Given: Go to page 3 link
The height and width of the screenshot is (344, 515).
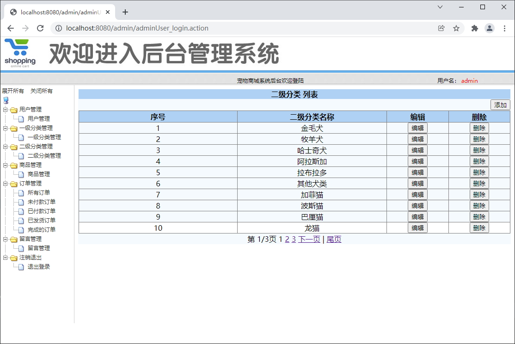Looking at the screenshot, I should [294, 239].
